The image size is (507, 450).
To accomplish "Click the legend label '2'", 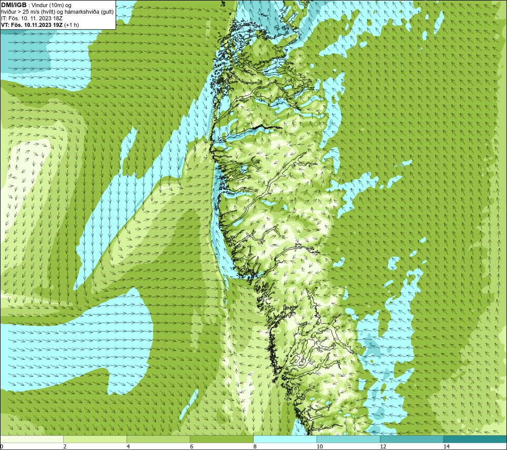I will point(65,446).
